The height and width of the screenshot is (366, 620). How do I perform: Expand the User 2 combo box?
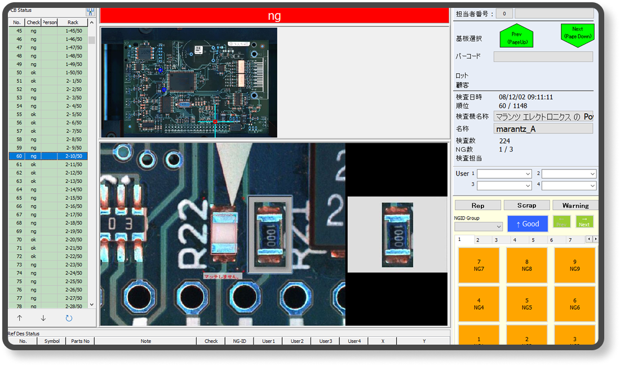click(x=568, y=174)
